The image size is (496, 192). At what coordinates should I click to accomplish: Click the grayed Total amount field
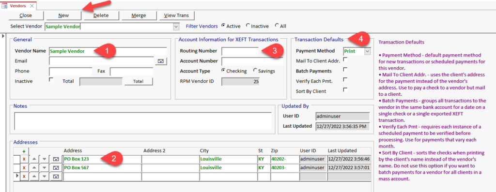[x=101, y=81]
